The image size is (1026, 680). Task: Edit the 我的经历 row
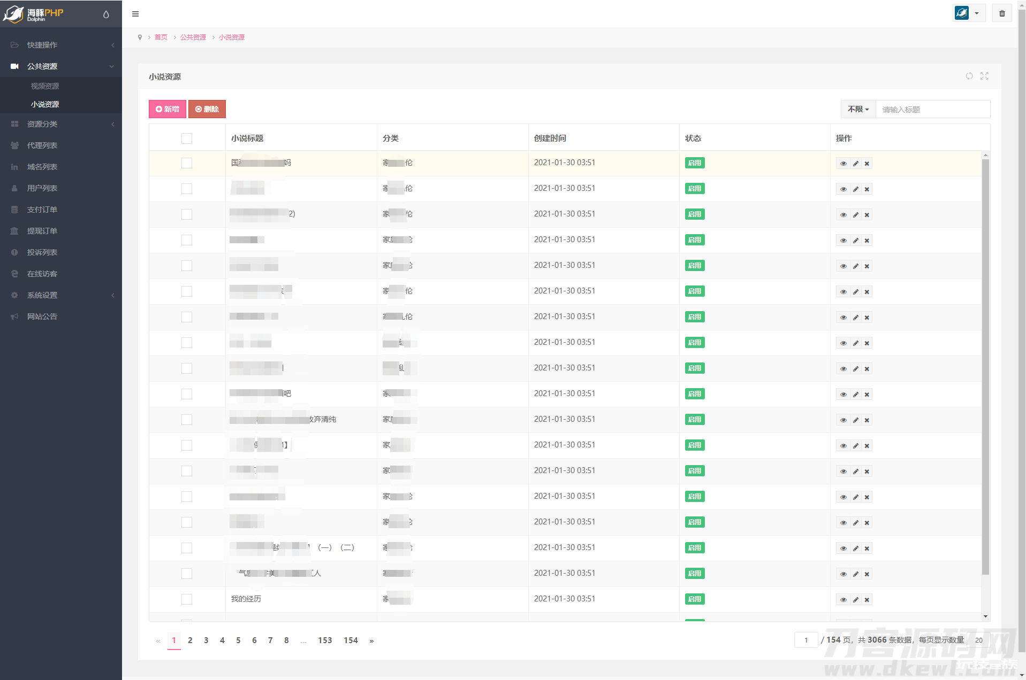pos(855,600)
